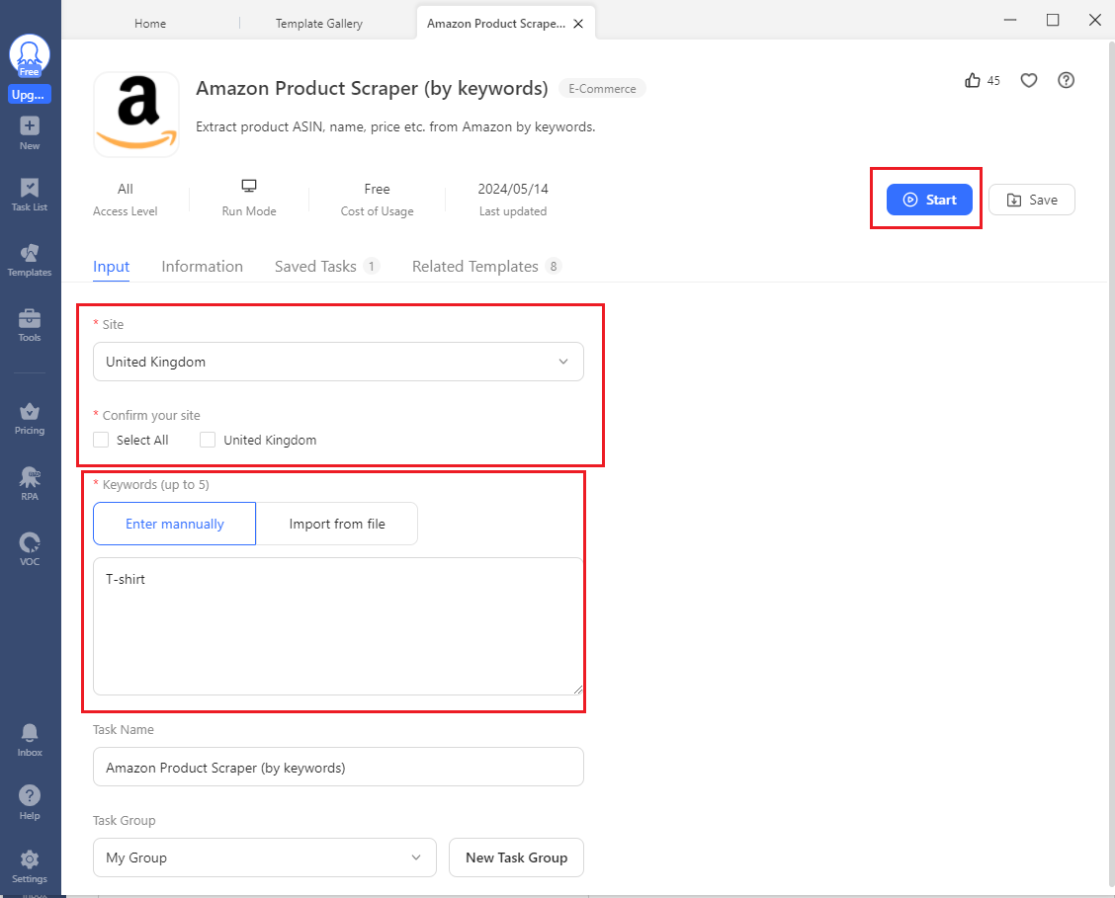Like the template with thumbs-up icon

972,80
